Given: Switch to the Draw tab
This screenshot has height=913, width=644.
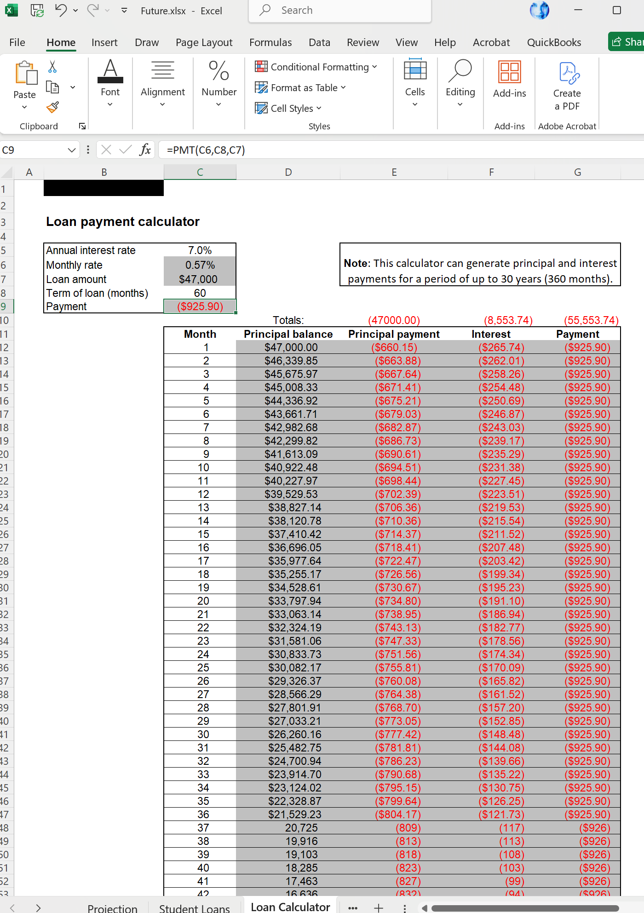Looking at the screenshot, I should 147,42.
